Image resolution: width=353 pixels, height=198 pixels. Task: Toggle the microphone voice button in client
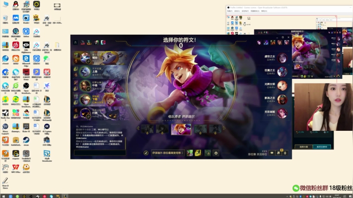(285, 153)
